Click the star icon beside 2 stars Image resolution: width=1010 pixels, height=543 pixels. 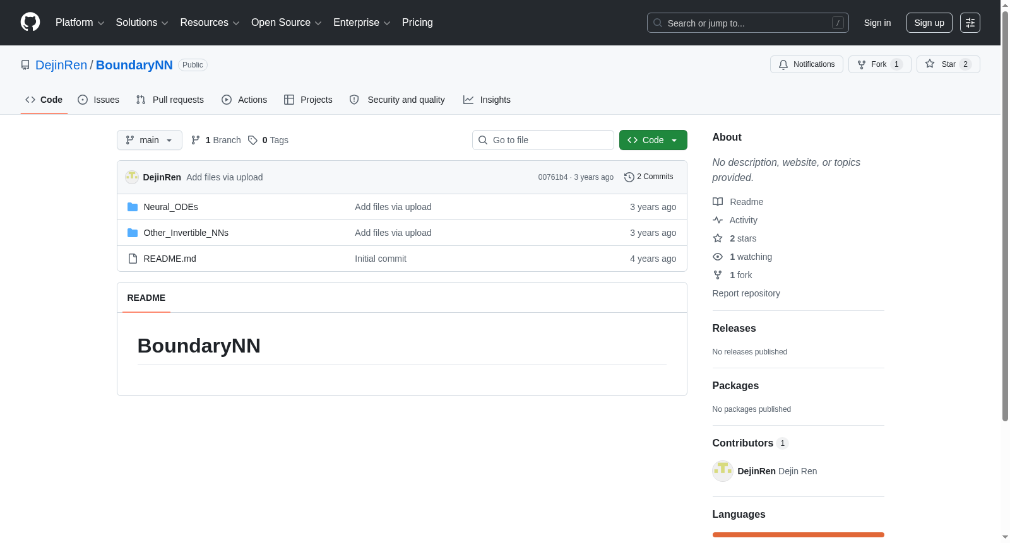pos(718,238)
